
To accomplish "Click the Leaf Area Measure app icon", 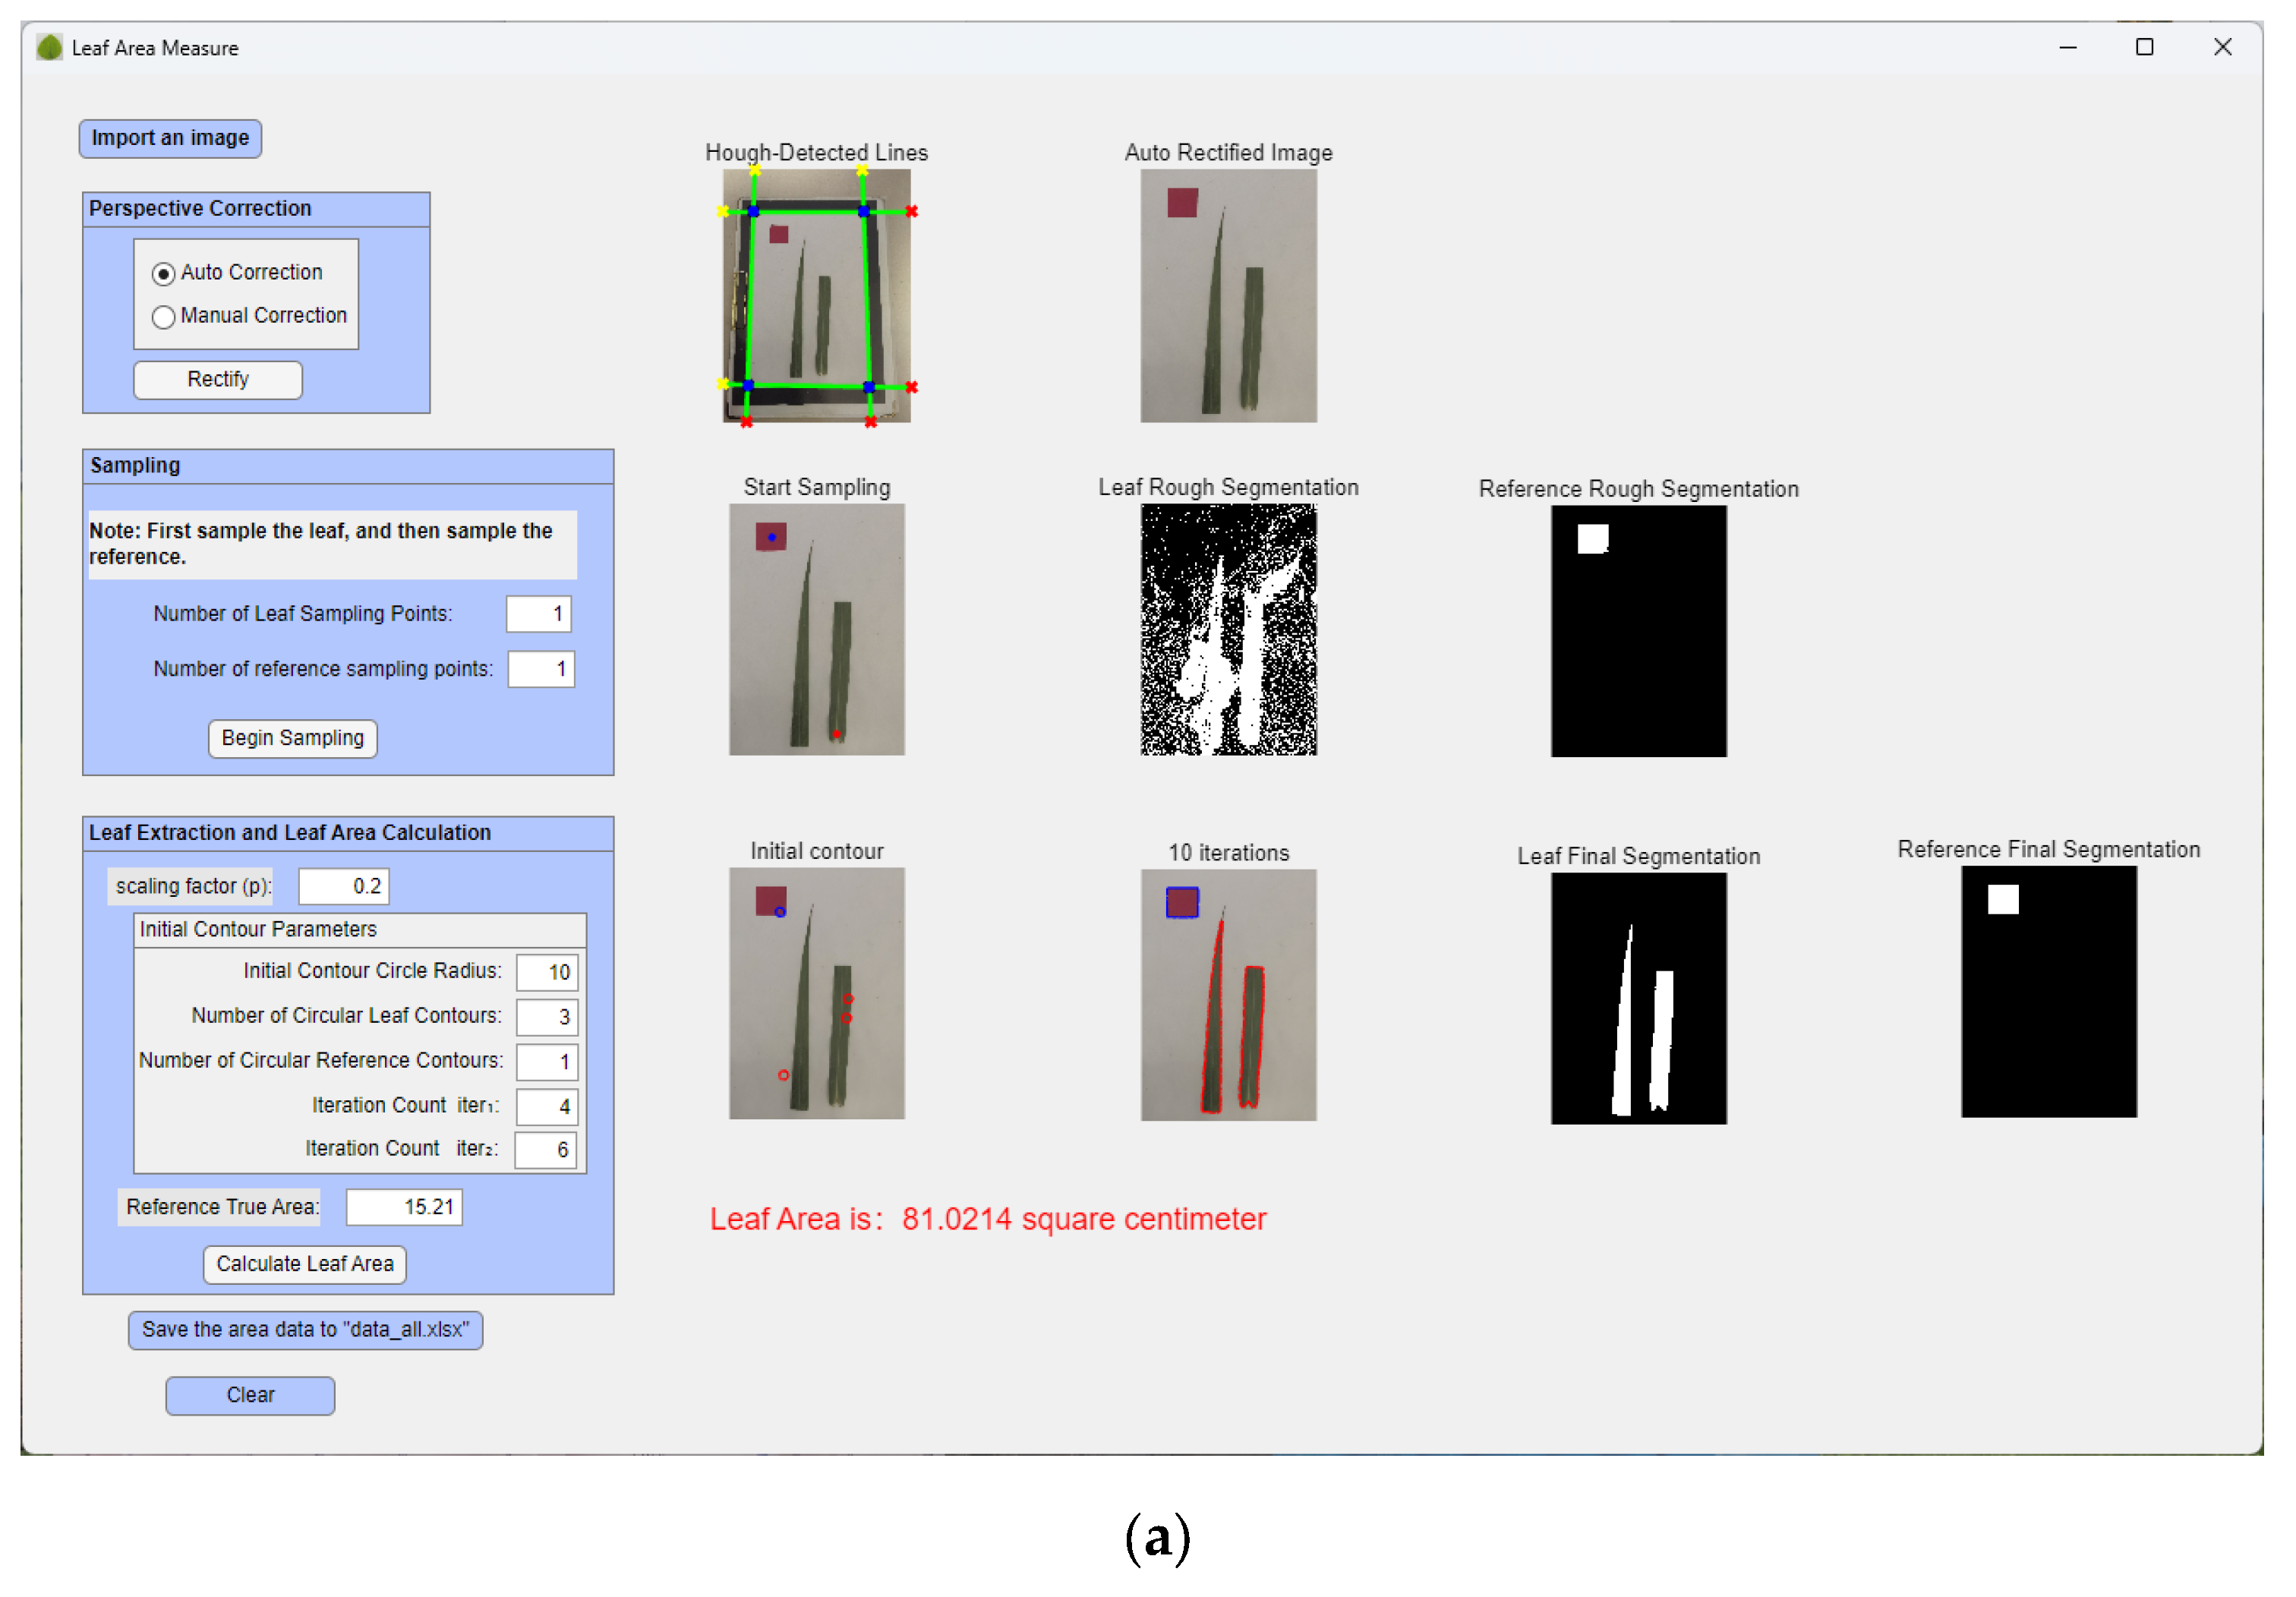I will pyautogui.click(x=49, y=47).
